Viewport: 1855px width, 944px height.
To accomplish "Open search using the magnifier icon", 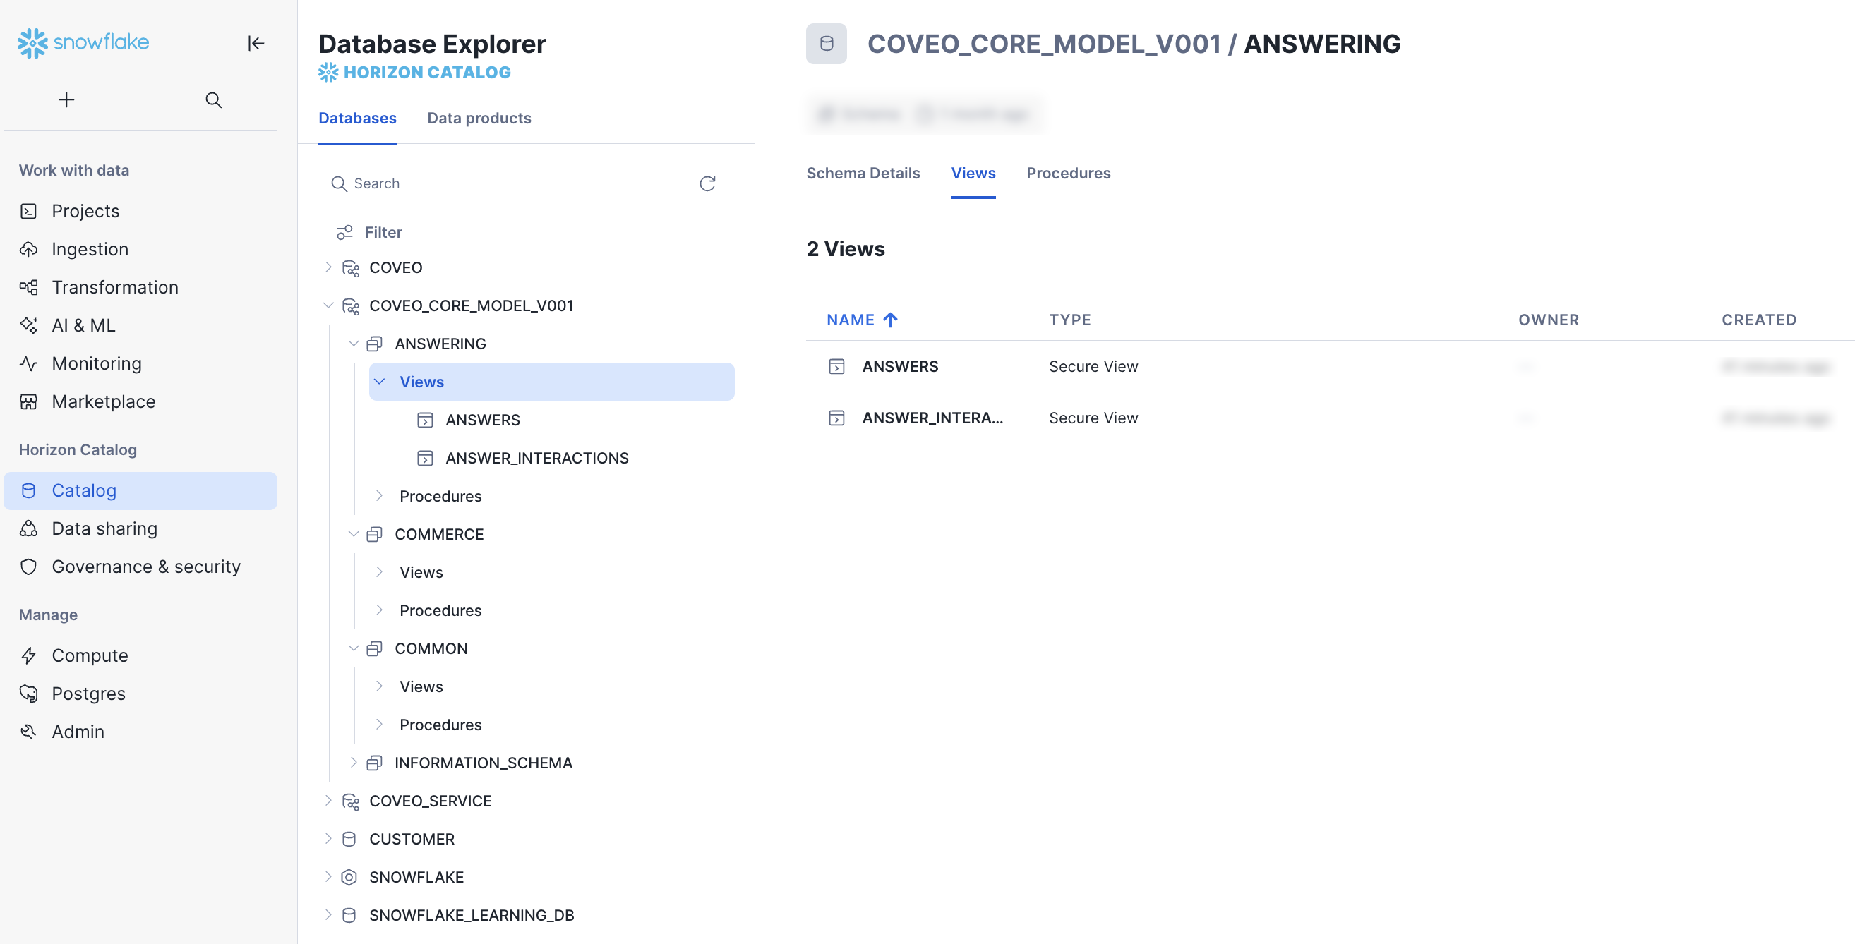I will [213, 100].
